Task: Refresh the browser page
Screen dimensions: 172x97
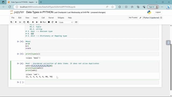Action: pos(10,7)
